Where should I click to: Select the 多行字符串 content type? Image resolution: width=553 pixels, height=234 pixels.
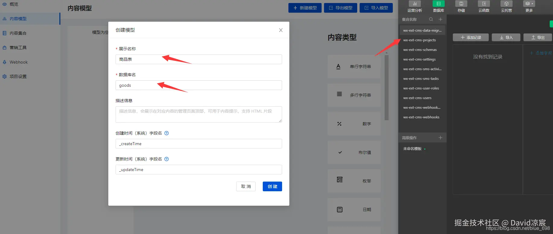354,95
